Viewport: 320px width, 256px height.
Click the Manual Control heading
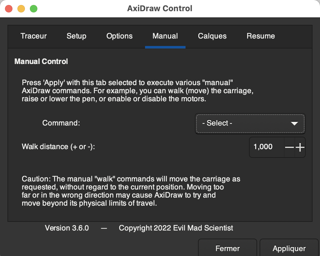41,62
